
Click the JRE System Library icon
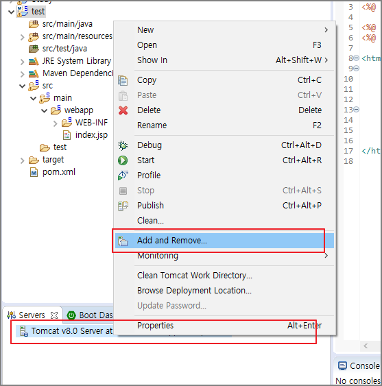[x=34, y=61]
